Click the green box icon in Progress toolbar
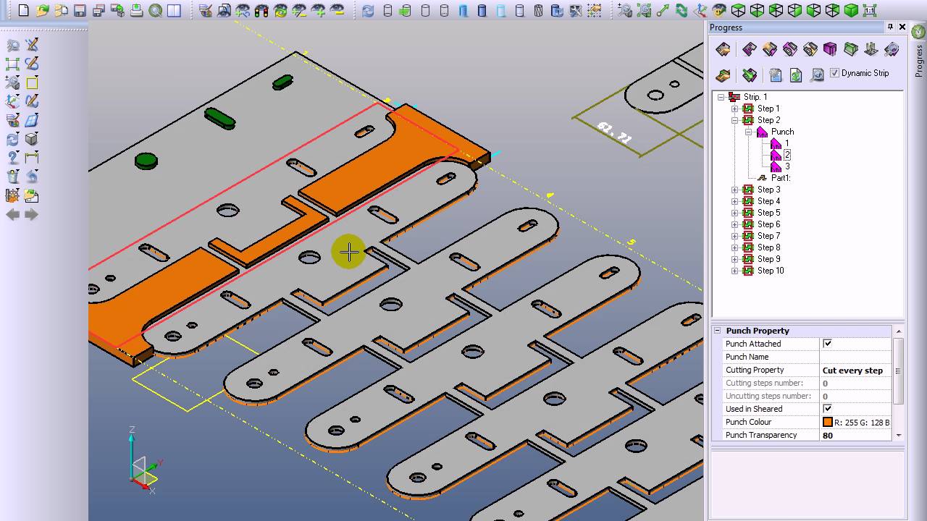This screenshot has height=521, width=927. click(850, 49)
